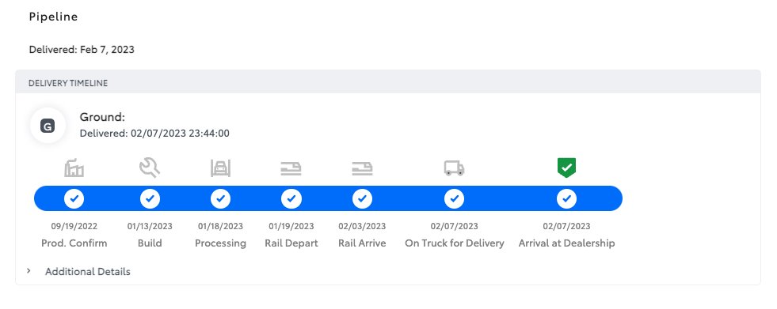Image resolution: width=777 pixels, height=309 pixels.
Task: Click the train icon above Rail Depart
Action: [x=291, y=168]
